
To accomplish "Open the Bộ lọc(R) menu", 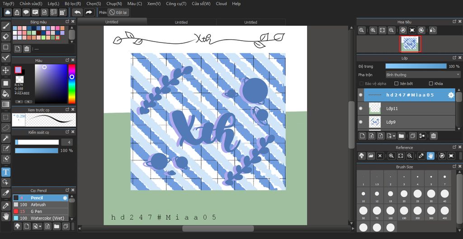I will pos(73,4).
